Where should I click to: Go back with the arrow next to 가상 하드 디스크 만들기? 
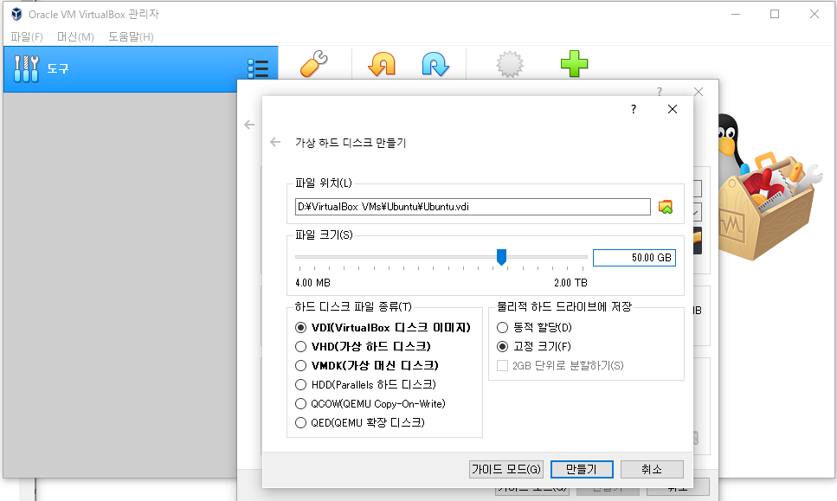coord(275,142)
